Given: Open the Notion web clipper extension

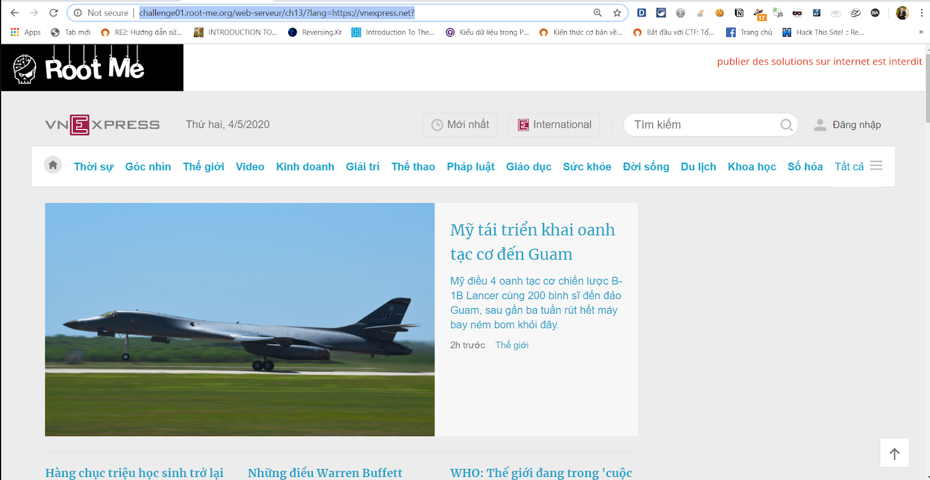Looking at the screenshot, I should (739, 13).
